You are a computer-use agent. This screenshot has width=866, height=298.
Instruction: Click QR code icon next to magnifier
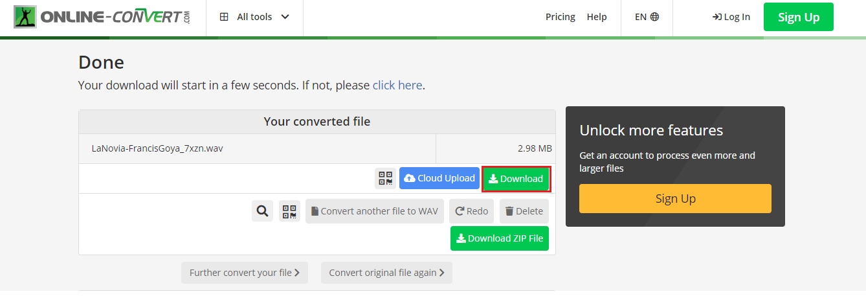(x=289, y=211)
